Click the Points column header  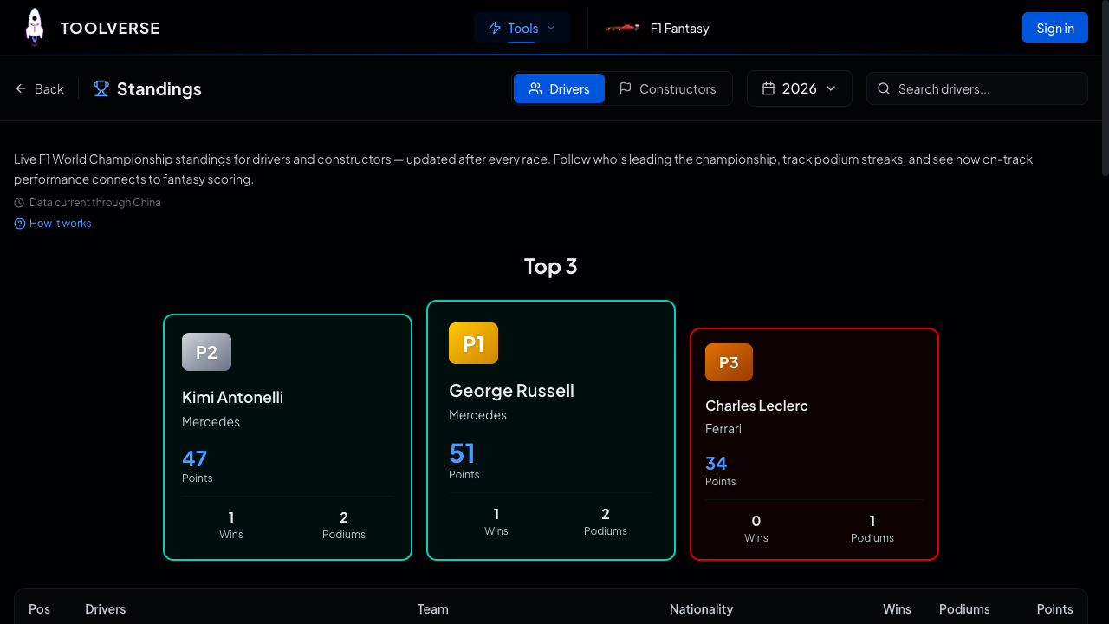(1054, 608)
